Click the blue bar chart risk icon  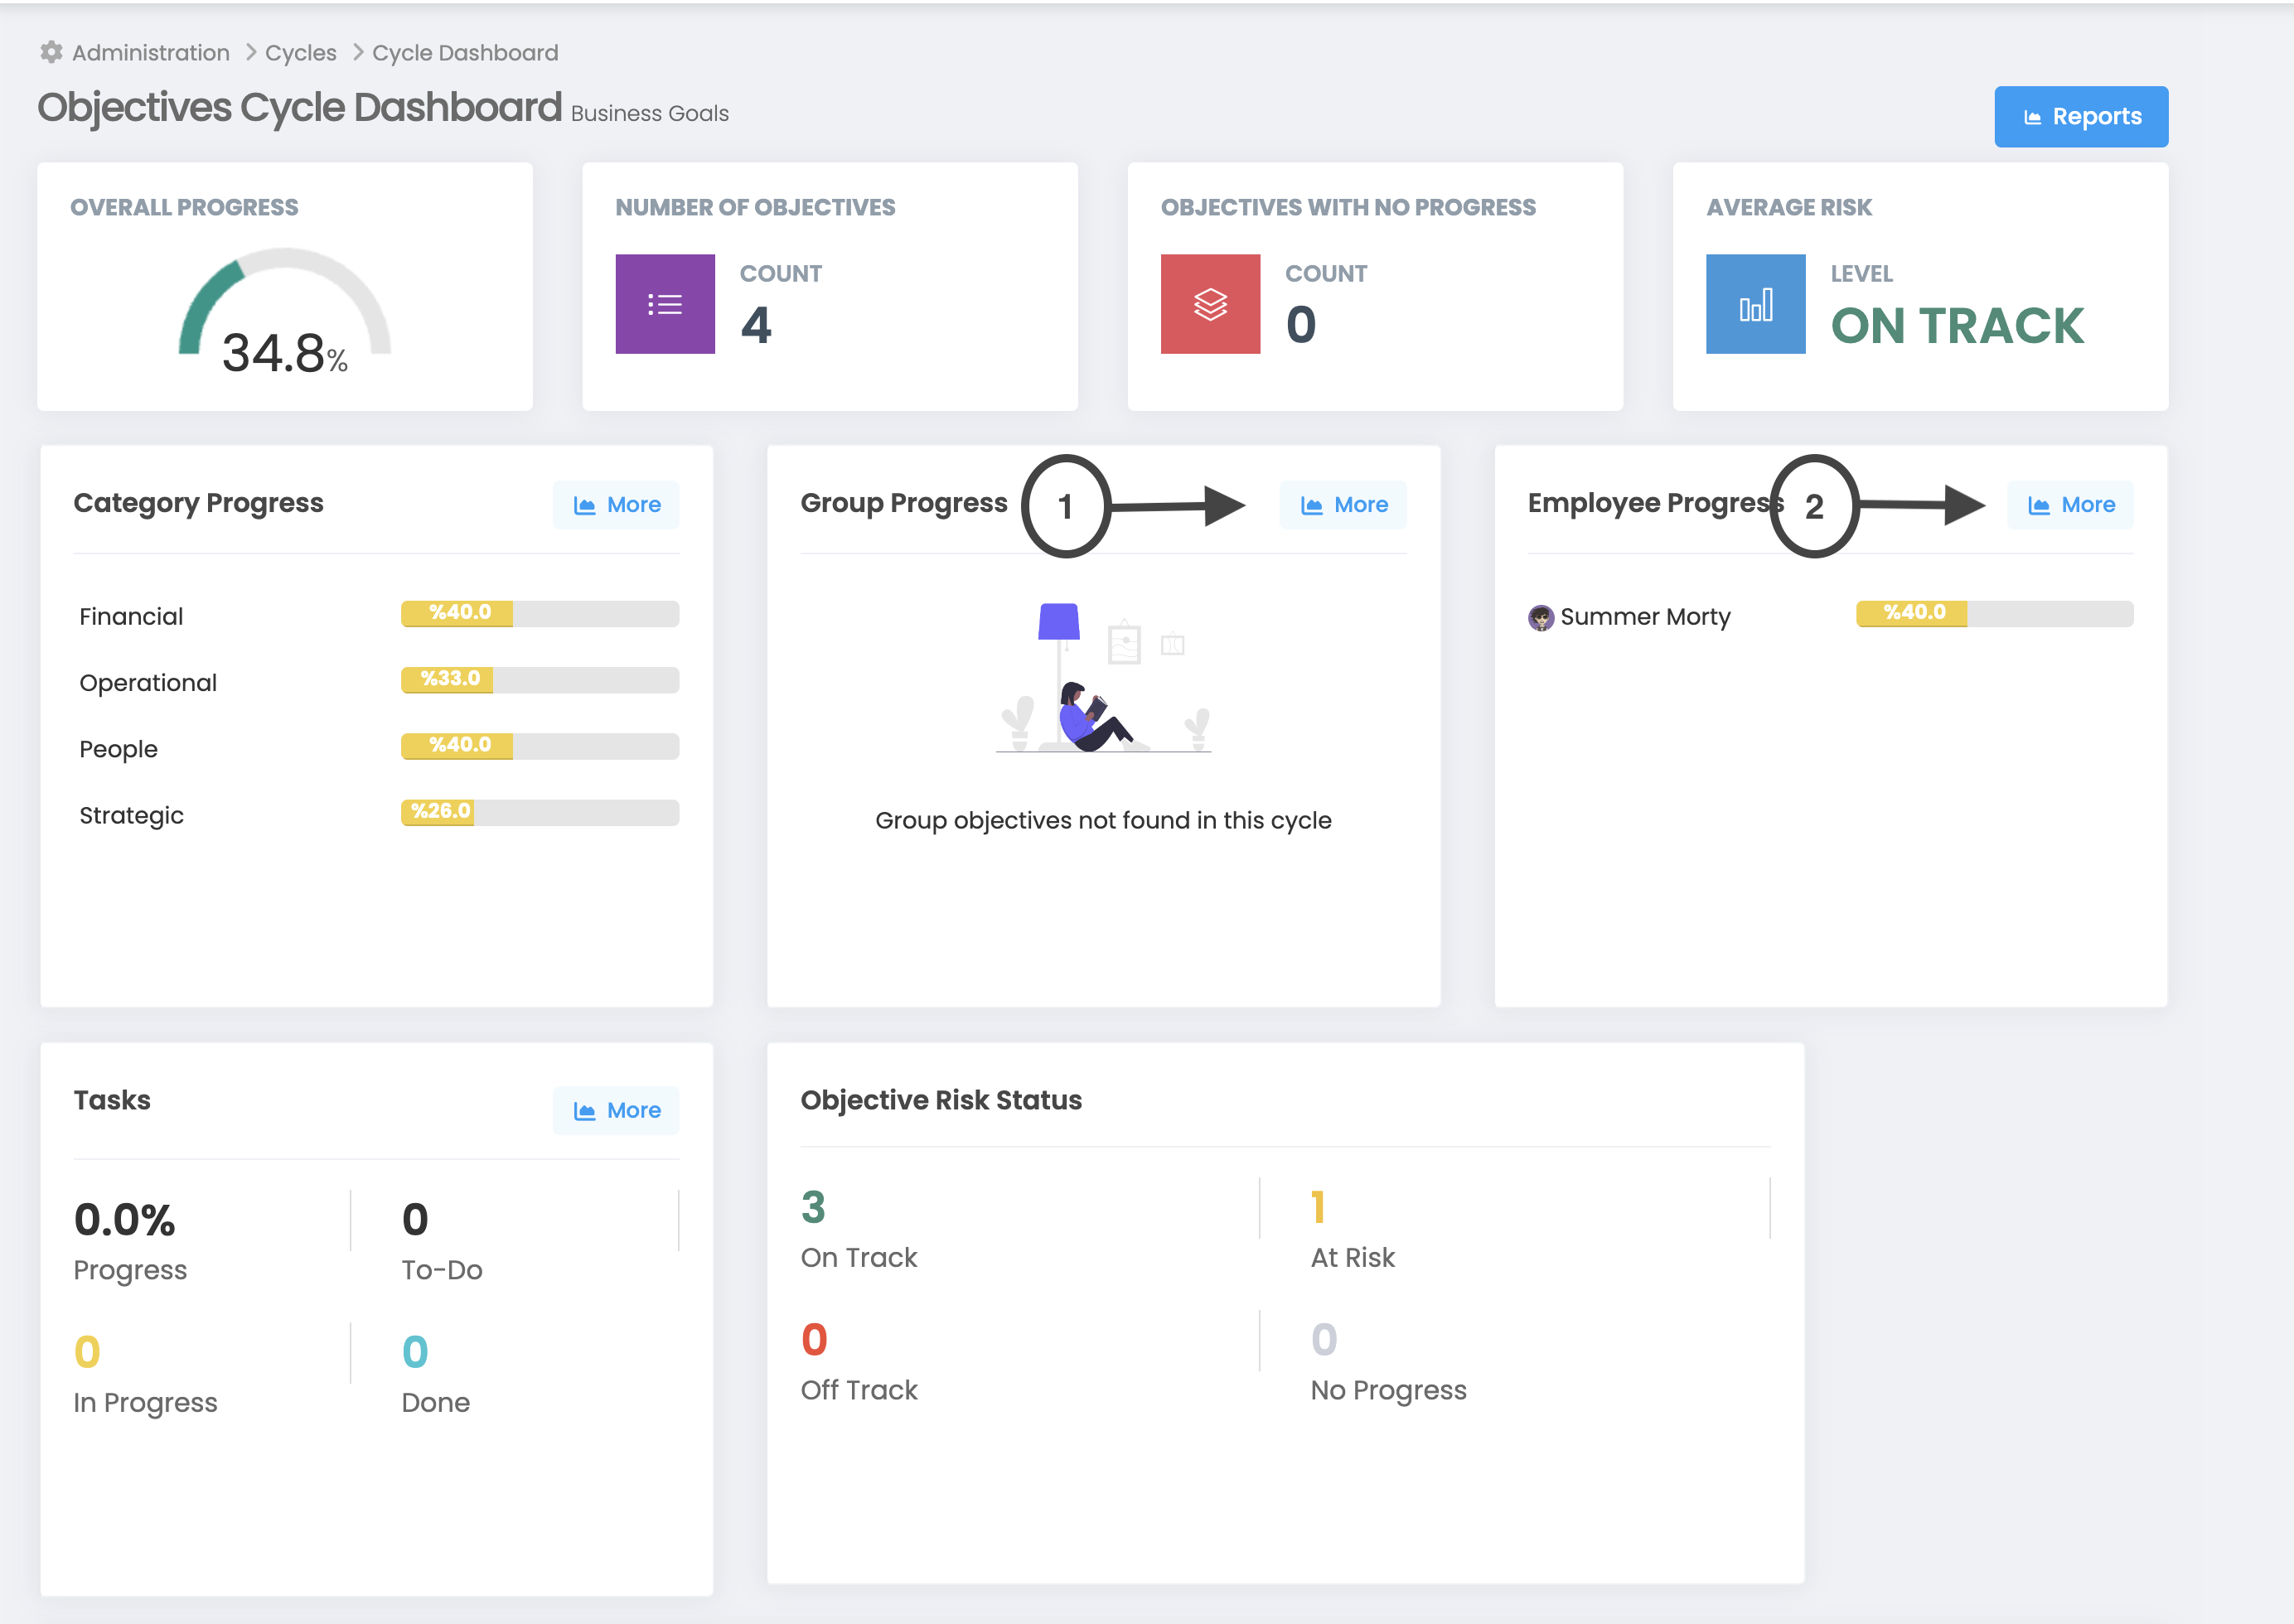coord(1755,304)
